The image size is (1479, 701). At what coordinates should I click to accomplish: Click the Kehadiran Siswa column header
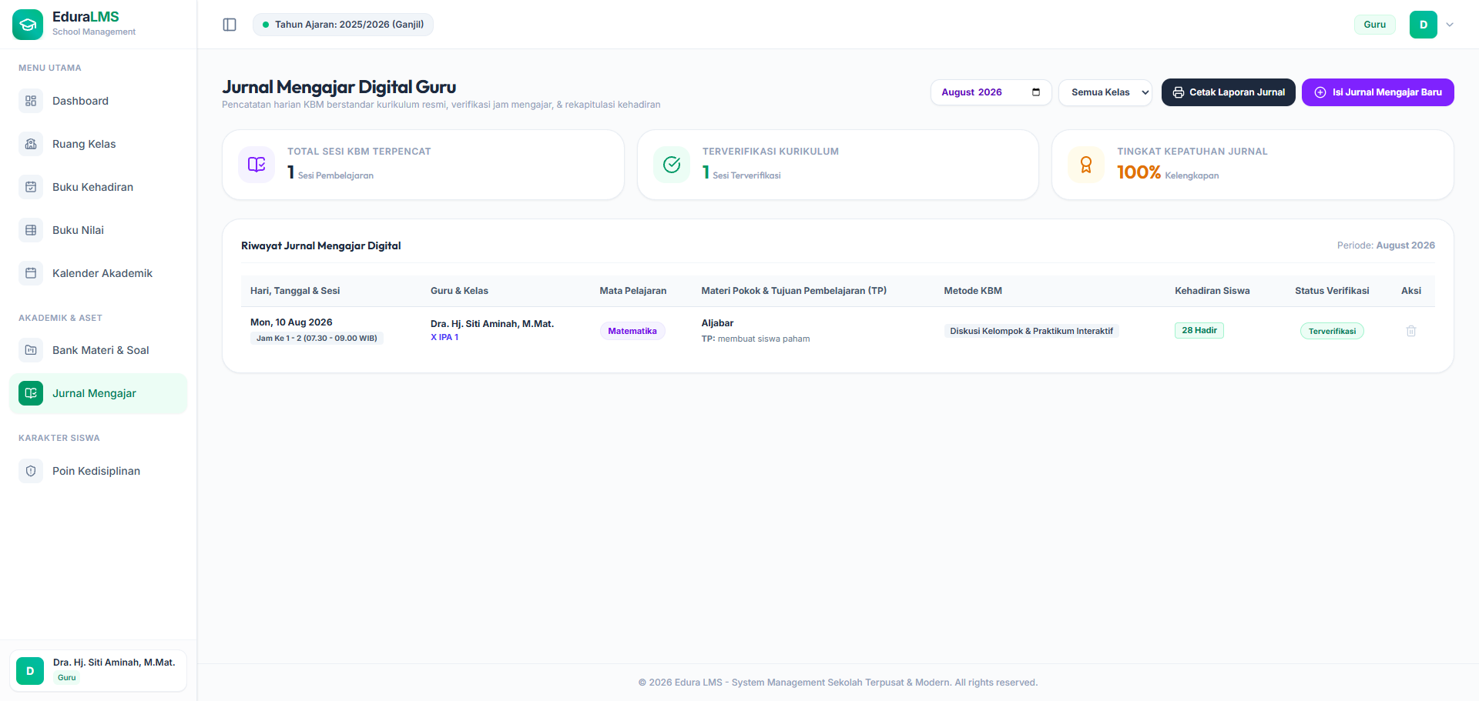click(x=1212, y=291)
